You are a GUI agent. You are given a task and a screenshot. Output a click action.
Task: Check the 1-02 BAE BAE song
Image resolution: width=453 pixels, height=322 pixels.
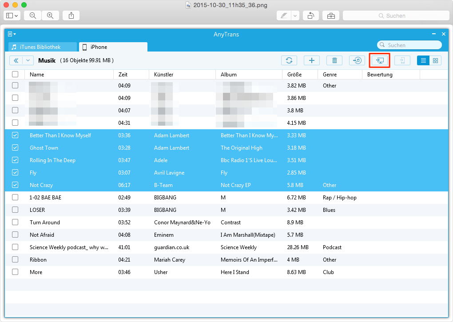coord(15,197)
